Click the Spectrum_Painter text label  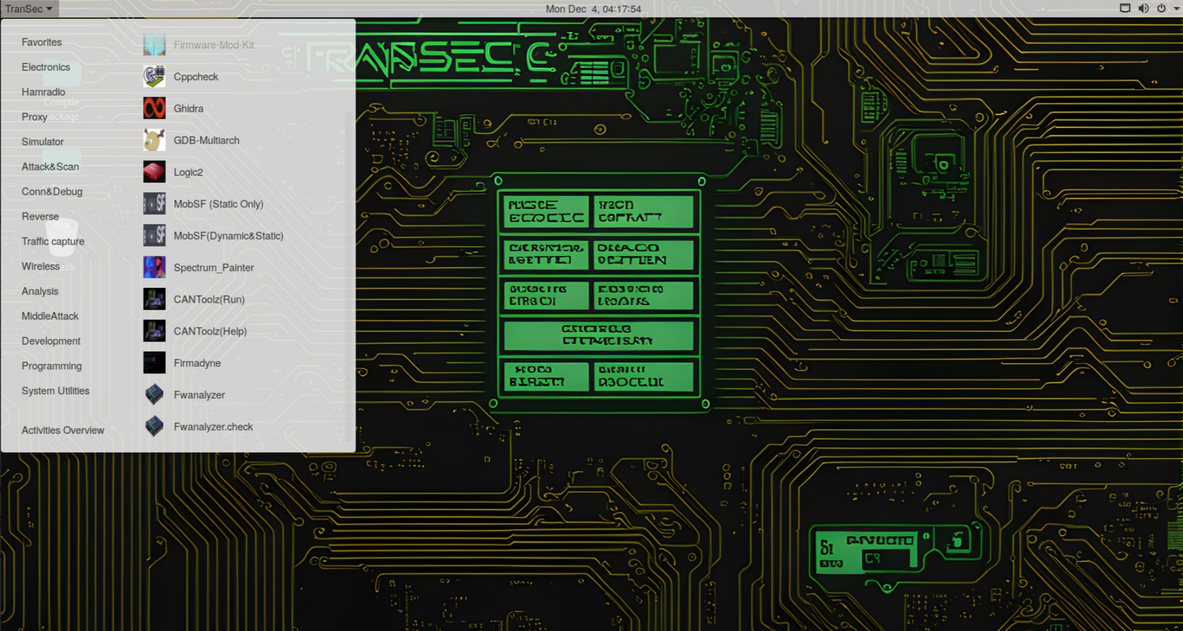[x=214, y=268]
